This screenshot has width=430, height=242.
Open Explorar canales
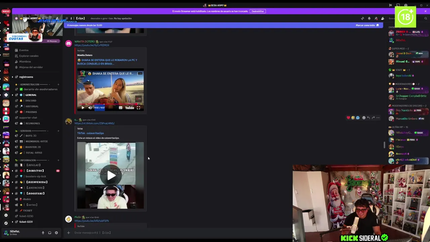(x=29, y=56)
